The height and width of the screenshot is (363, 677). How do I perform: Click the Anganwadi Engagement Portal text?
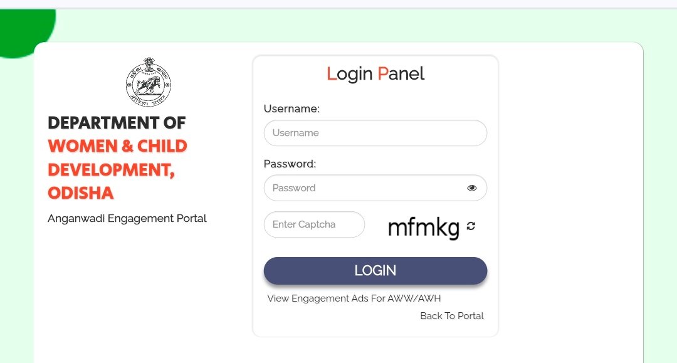pos(127,219)
